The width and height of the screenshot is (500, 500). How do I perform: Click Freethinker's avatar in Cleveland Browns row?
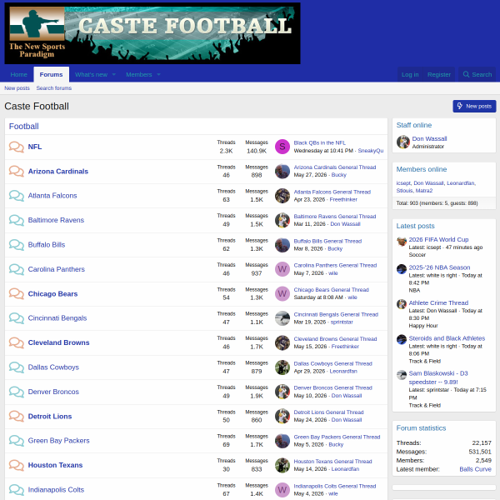click(282, 342)
